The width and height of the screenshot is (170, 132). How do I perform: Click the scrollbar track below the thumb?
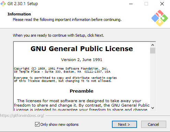(152, 79)
